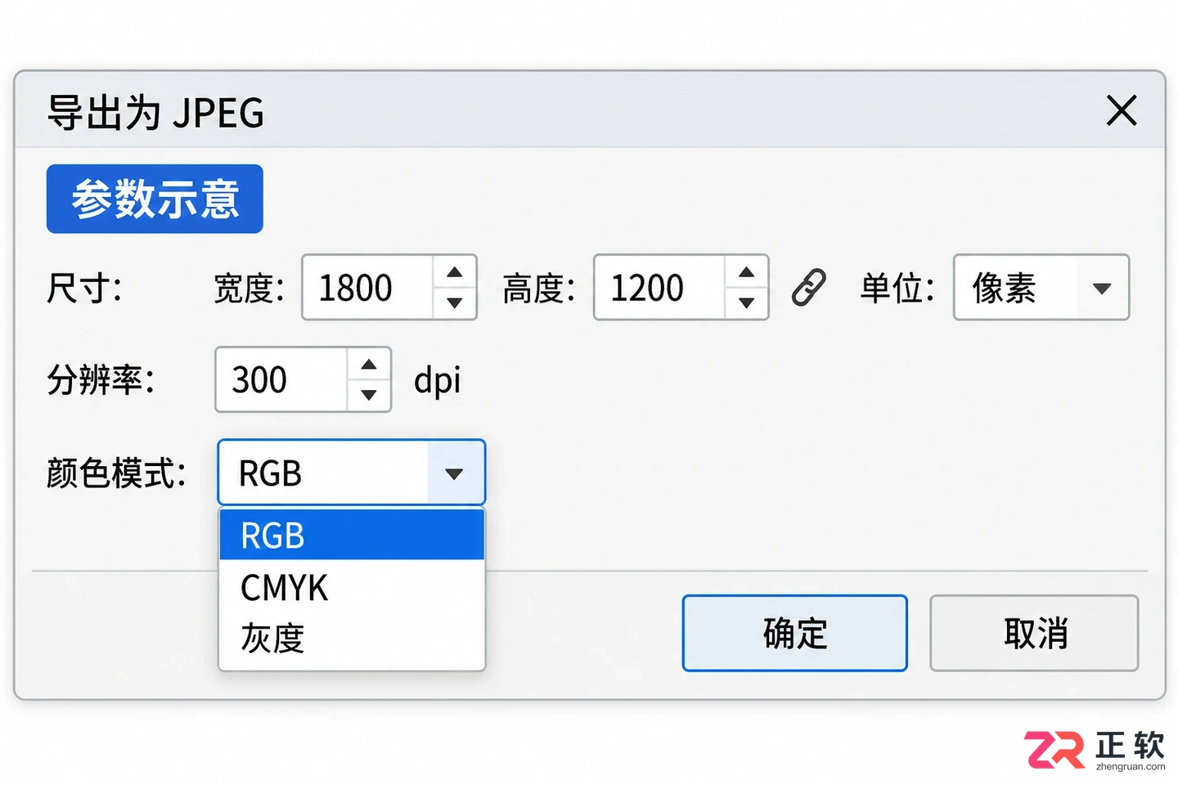Viewport: 1178px width, 785px height.
Task: Click the 取消 cancel button
Action: (1034, 633)
